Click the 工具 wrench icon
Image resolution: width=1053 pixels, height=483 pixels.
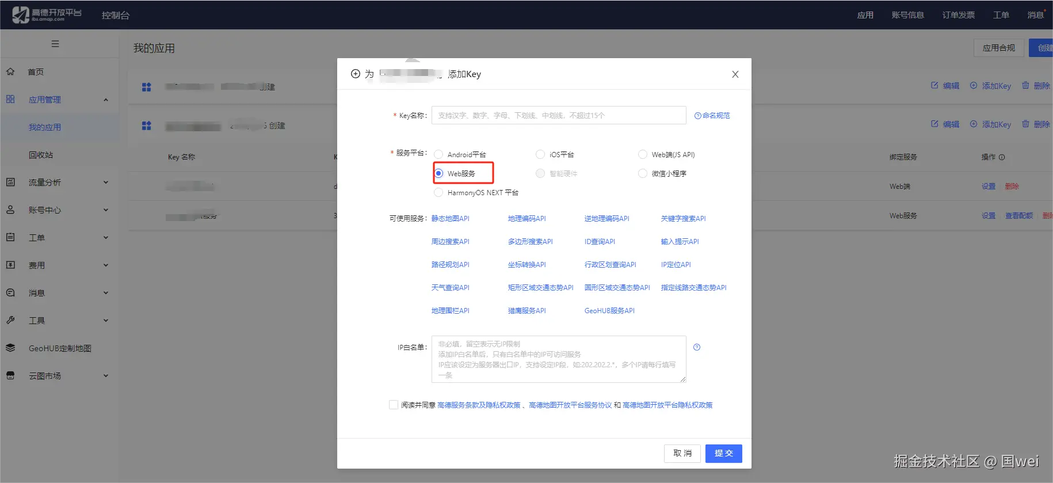point(10,320)
